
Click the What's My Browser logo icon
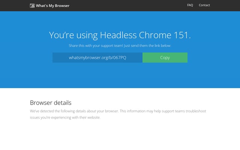(32, 6)
